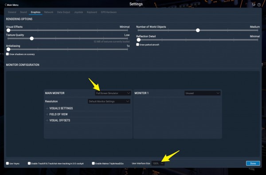
Task: Select the Graphics tab
Action: tap(35, 12)
